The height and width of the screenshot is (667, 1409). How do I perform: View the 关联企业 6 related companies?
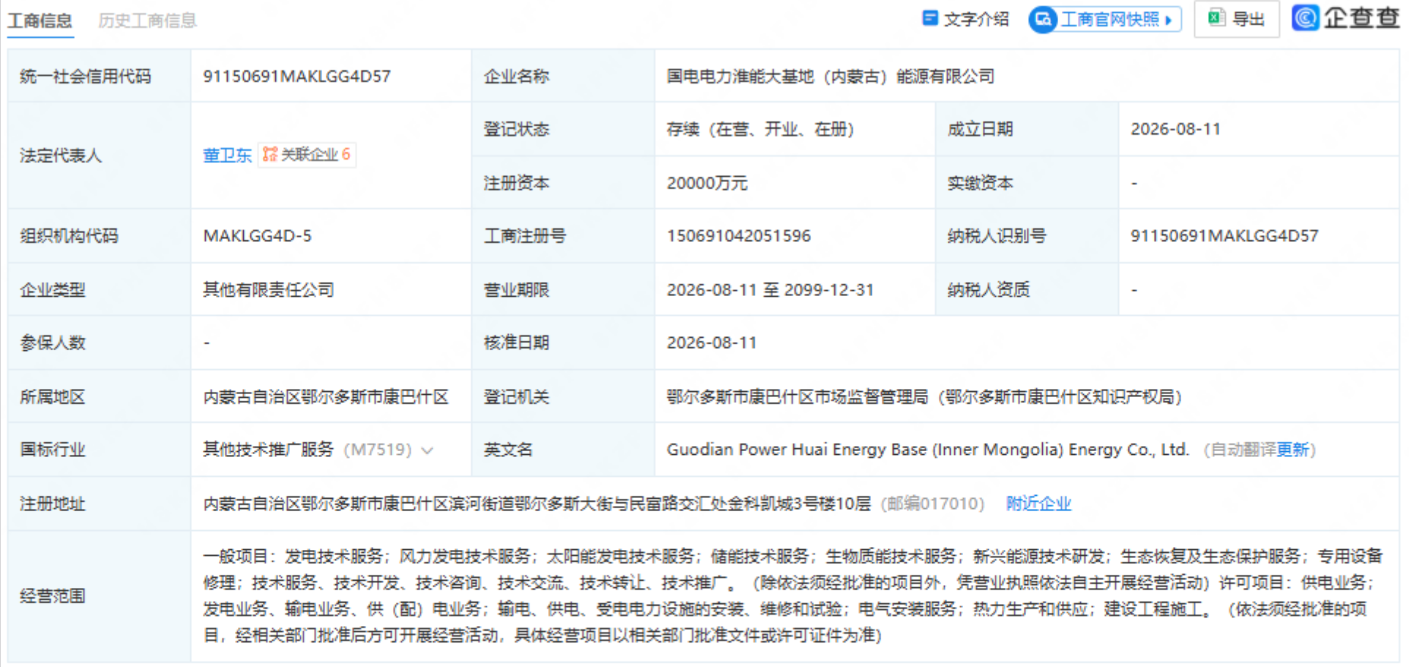[307, 155]
